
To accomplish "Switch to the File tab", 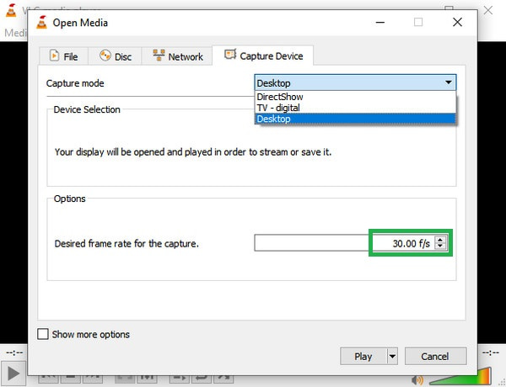I will [64, 56].
